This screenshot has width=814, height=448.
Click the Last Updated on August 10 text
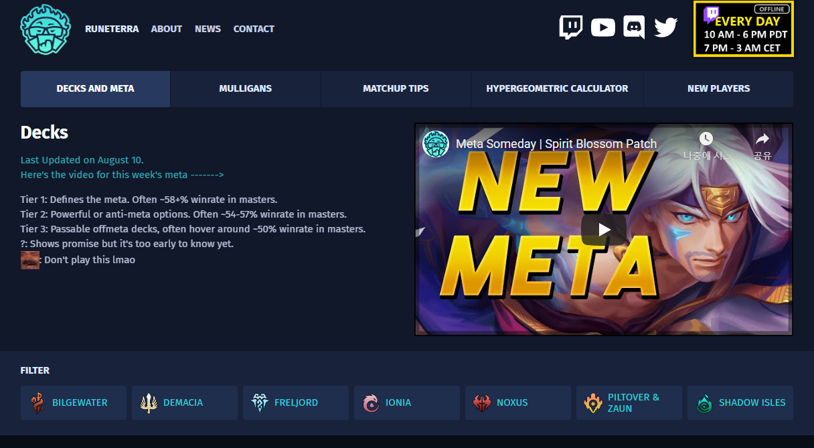click(82, 160)
